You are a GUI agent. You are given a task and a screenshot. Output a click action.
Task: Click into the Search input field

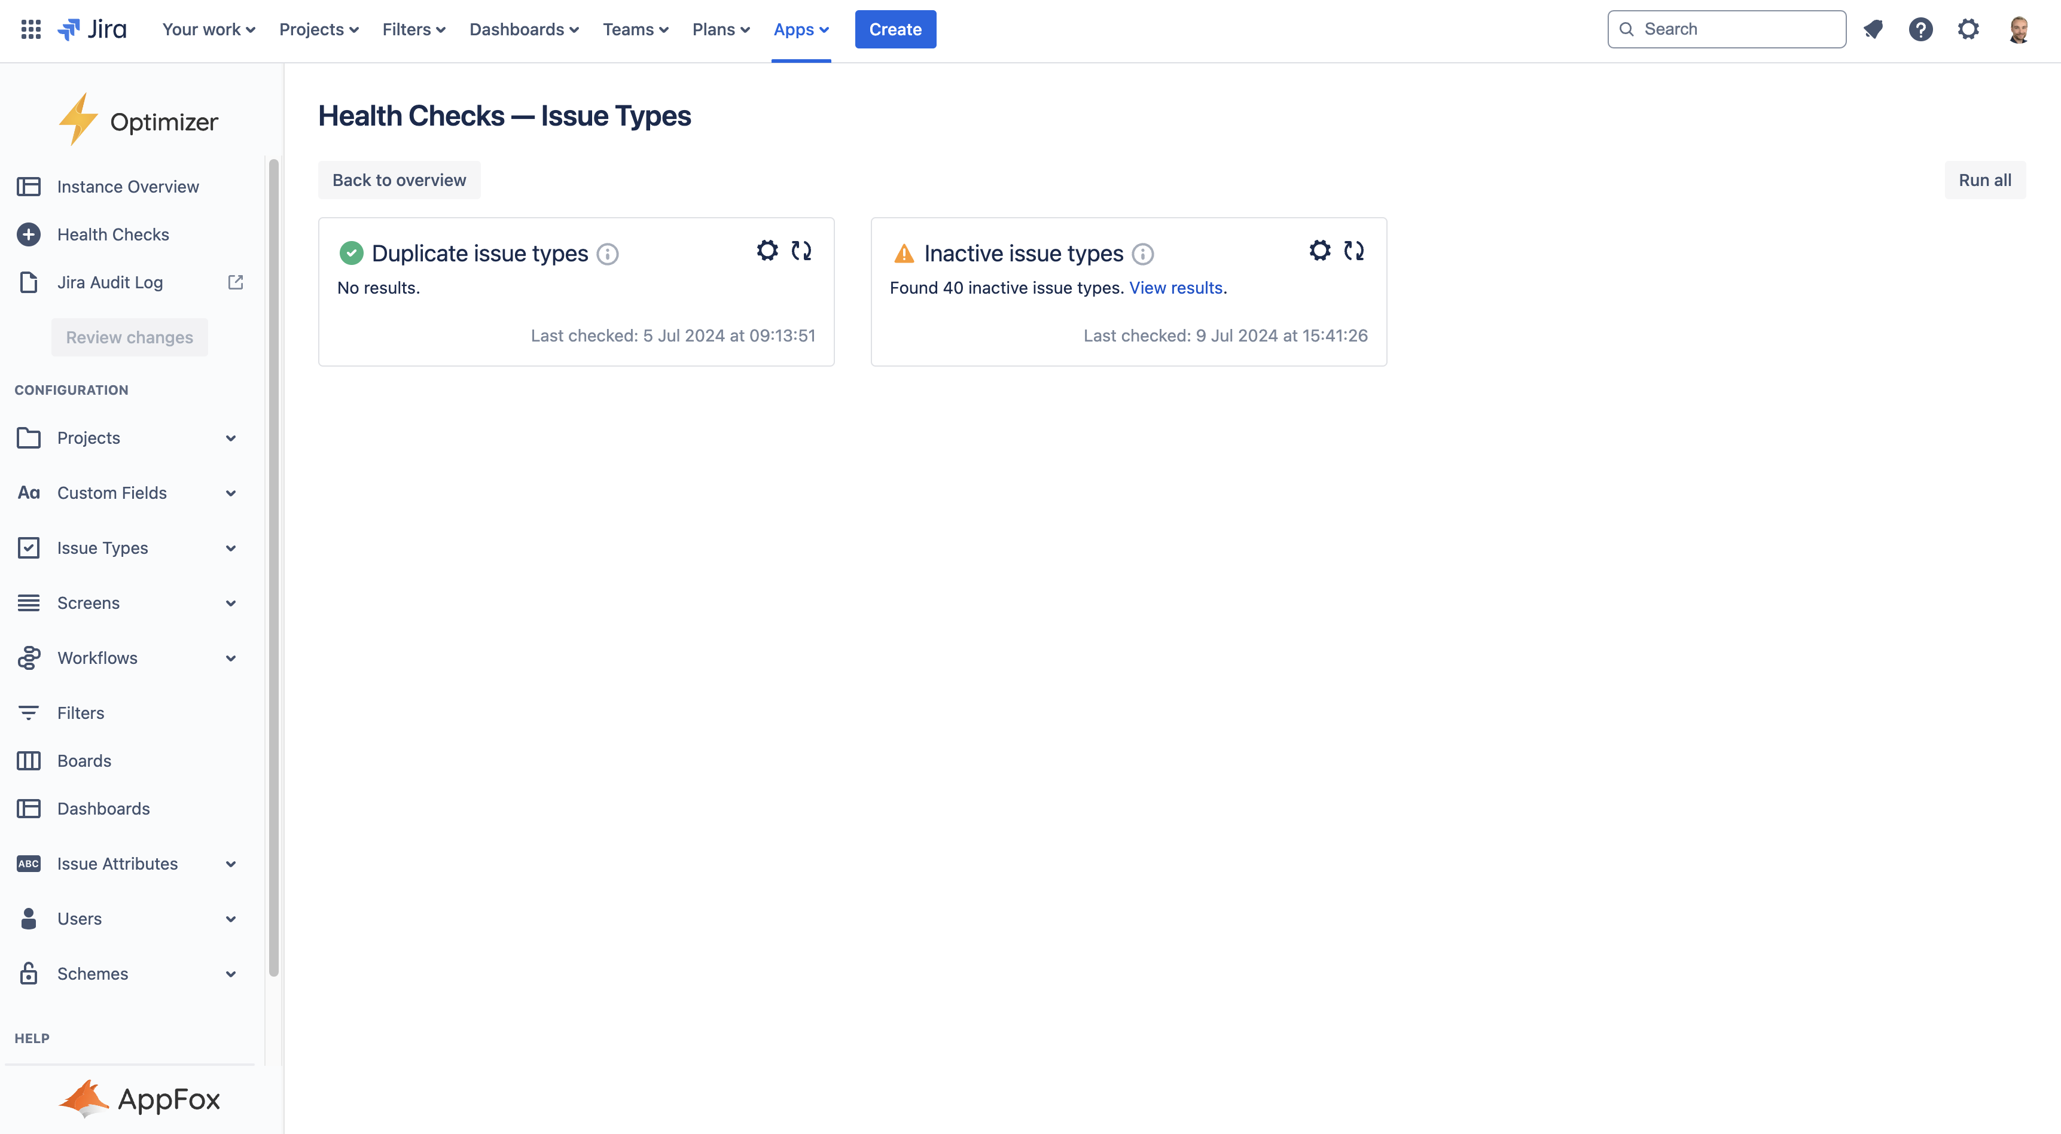(1736, 30)
